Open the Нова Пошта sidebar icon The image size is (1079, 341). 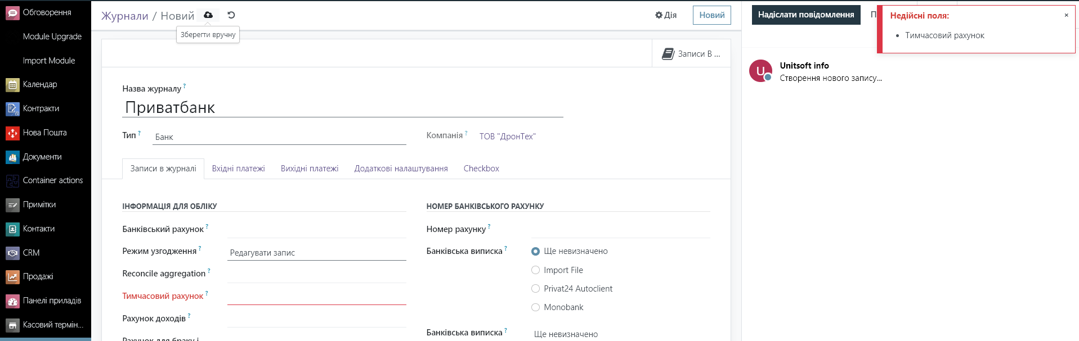(12, 133)
